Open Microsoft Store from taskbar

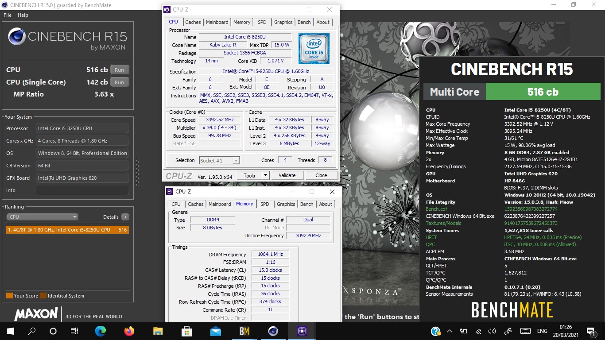[x=187, y=331]
